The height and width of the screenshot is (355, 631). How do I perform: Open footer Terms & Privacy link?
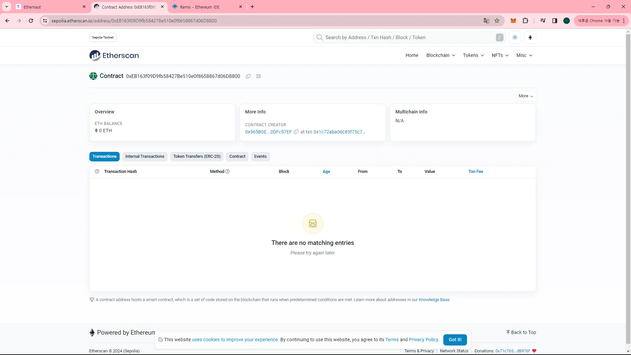point(419,351)
